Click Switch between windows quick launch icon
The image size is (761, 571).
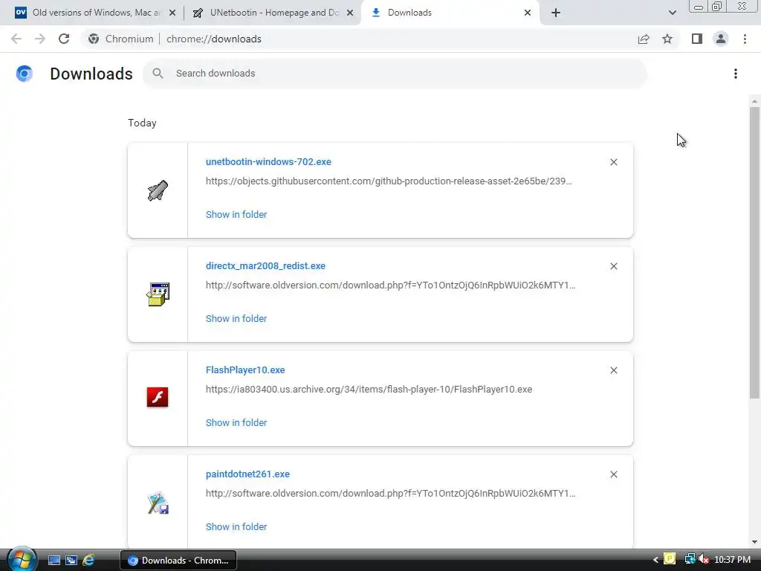pyautogui.click(x=71, y=561)
